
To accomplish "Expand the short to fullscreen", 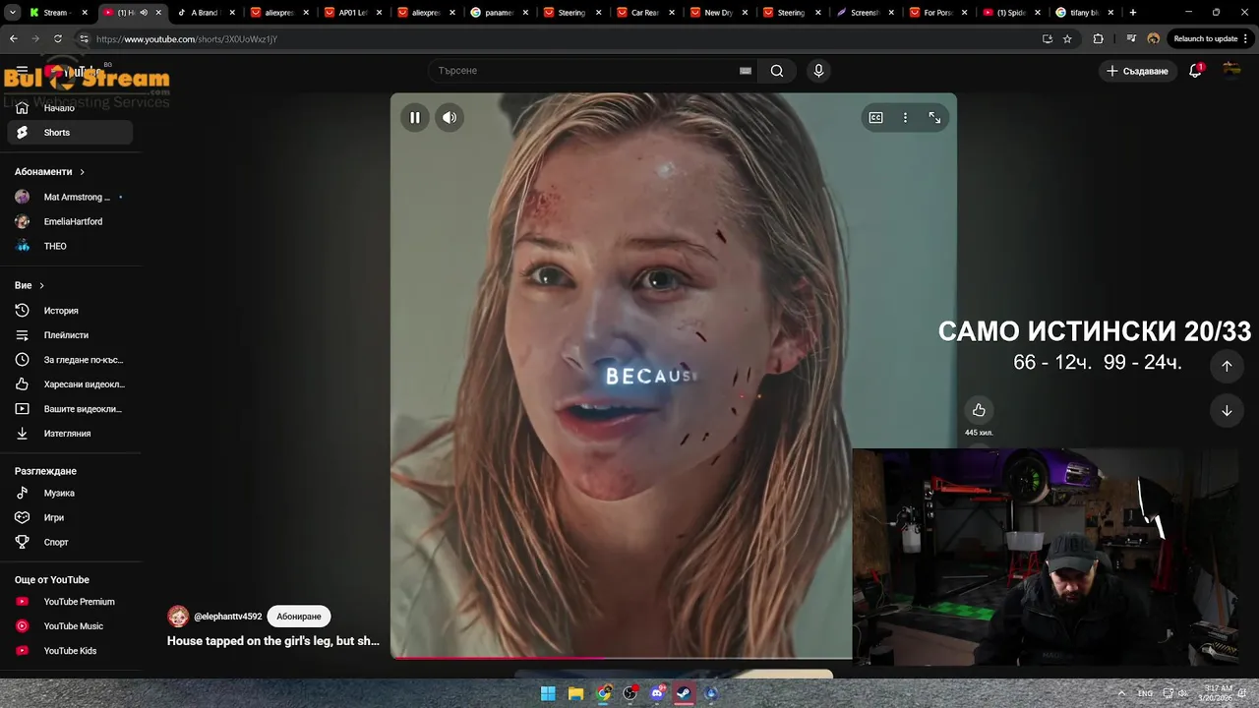I will [934, 118].
